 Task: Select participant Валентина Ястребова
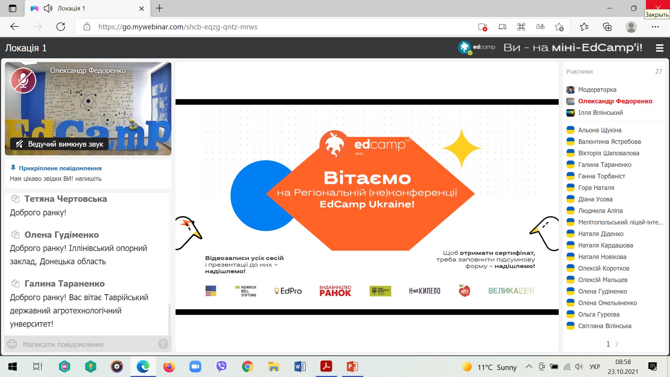click(x=609, y=142)
